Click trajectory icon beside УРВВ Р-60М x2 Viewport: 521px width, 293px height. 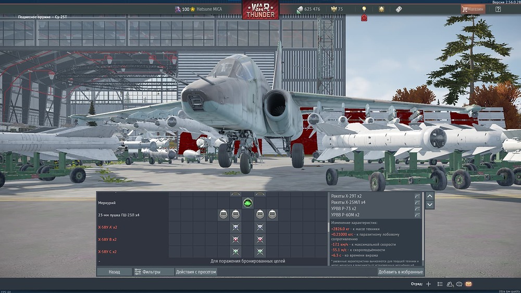(x=417, y=215)
